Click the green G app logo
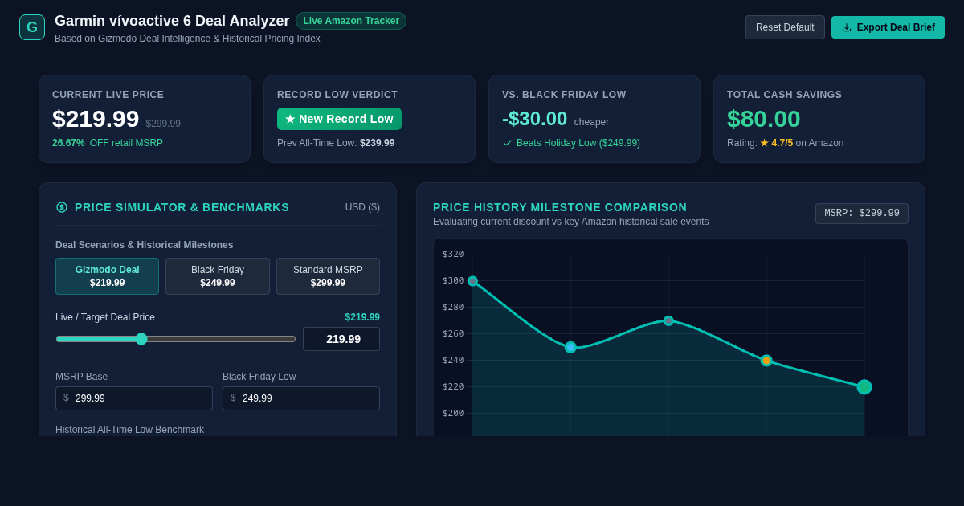This screenshot has width=964, height=506. (32, 27)
